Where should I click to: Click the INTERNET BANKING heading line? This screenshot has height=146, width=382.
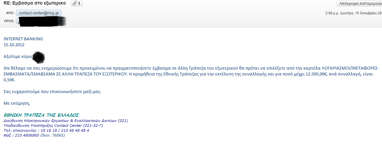tap(23, 39)
